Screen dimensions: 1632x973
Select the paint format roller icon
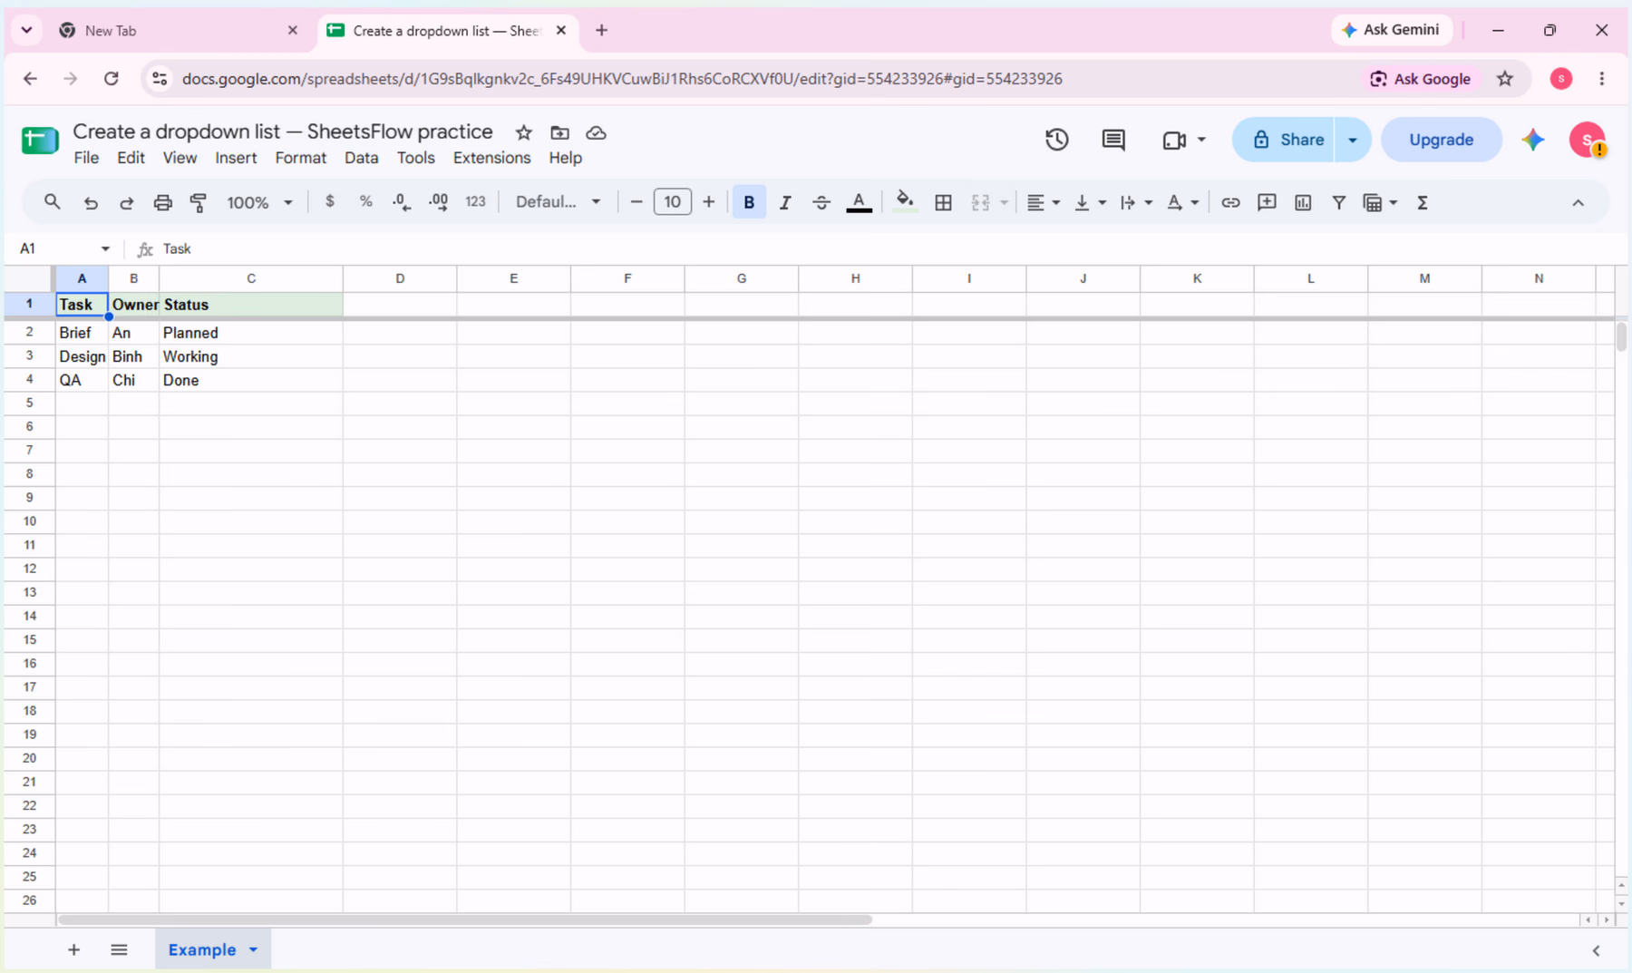pyautogui.click(x=199, y=202)
